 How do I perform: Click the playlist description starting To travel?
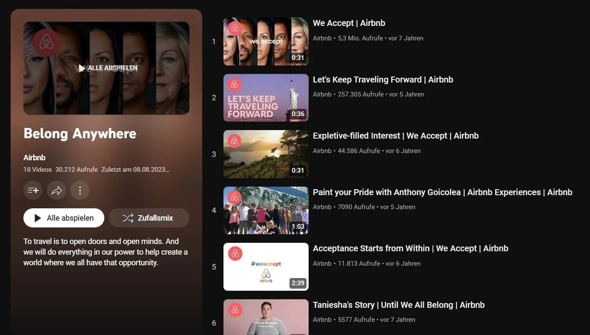(x=106, y=252)
